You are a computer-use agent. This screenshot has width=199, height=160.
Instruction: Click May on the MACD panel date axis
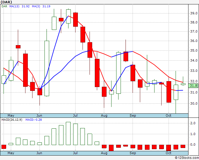pos(11,153)
